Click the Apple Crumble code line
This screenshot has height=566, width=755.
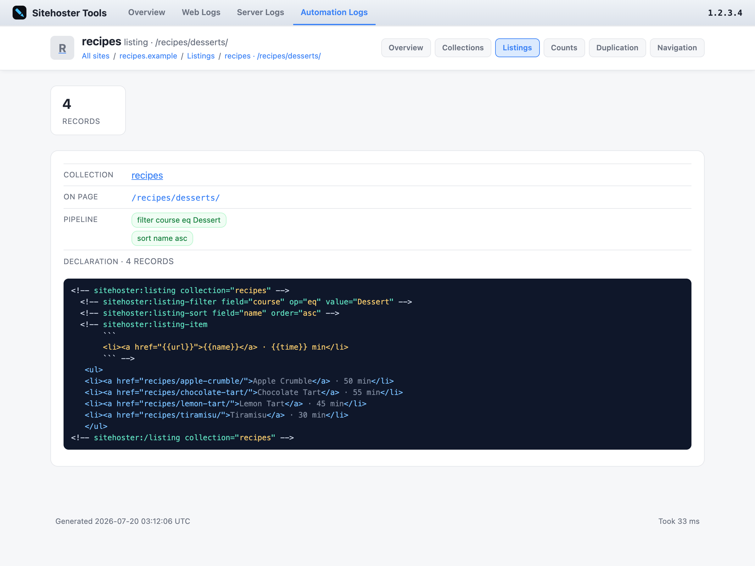(239, 381)
